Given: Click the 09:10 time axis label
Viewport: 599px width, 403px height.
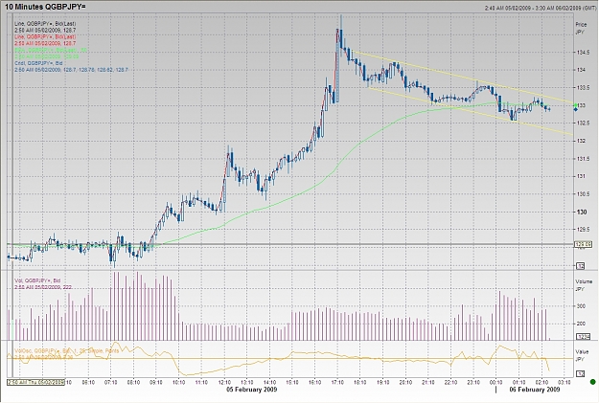Looking at the screenshot, I should [x=156, y=382].
